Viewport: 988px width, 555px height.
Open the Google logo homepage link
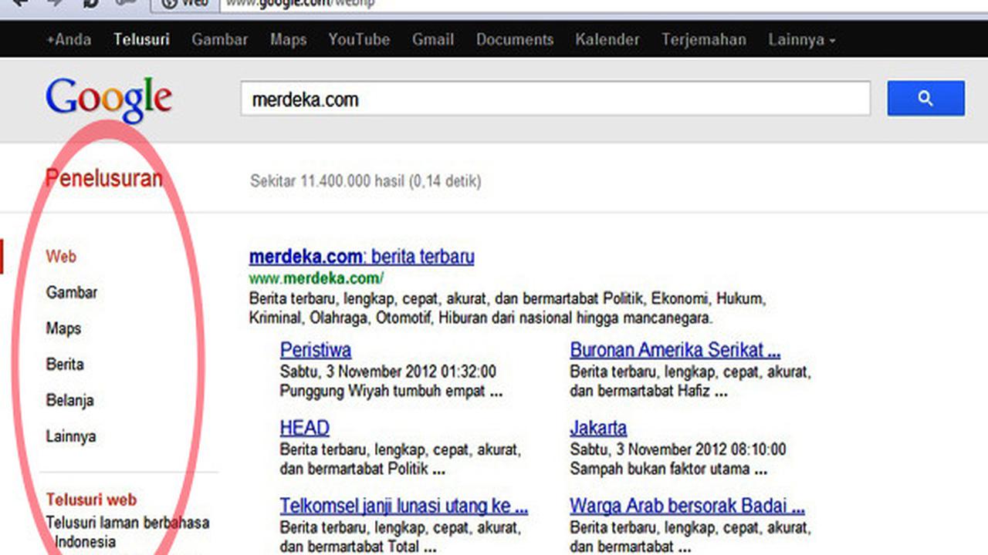coord(109,99)
